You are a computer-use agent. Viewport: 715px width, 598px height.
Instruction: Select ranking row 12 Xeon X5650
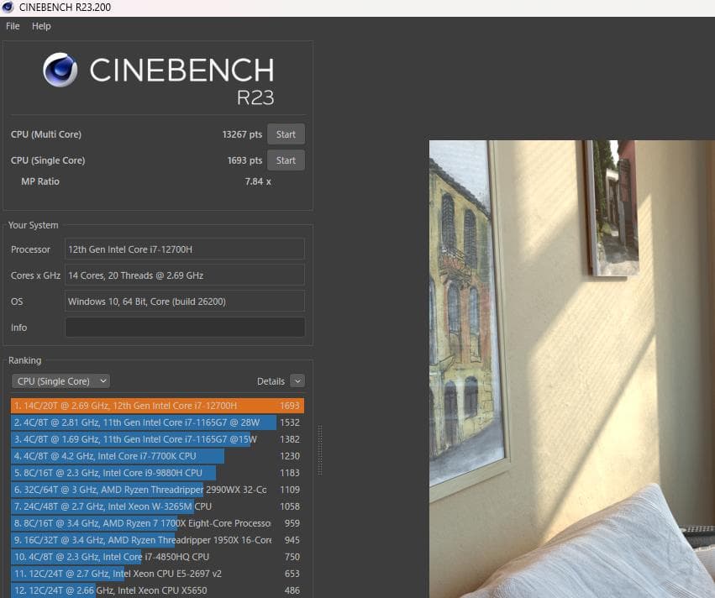pyautogui.click(x=157, y=590)
